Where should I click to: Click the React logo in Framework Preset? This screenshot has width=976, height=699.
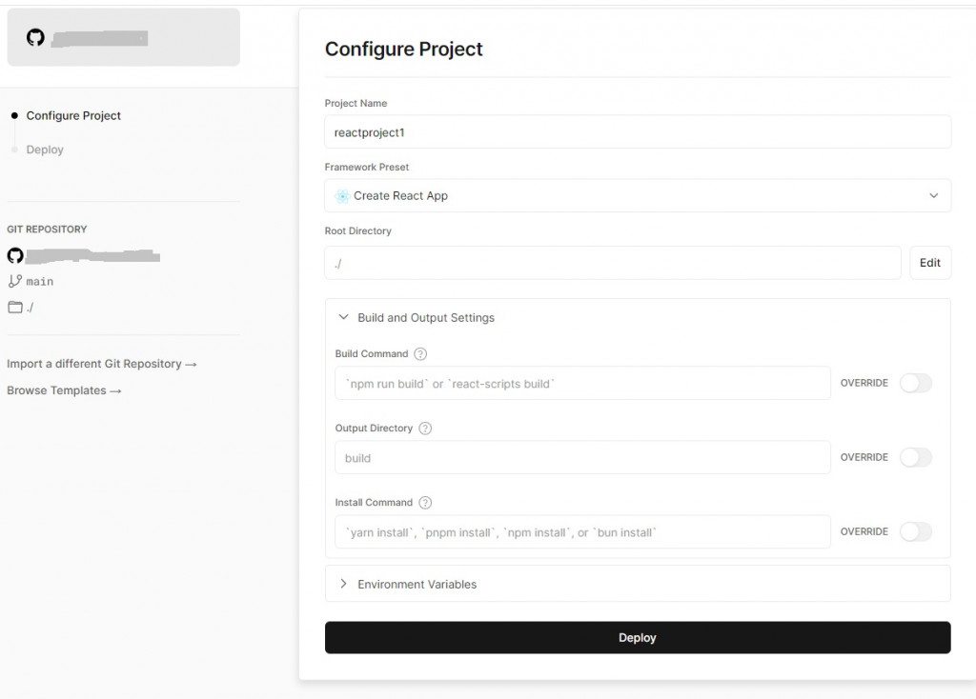click(x=342, y=196)
